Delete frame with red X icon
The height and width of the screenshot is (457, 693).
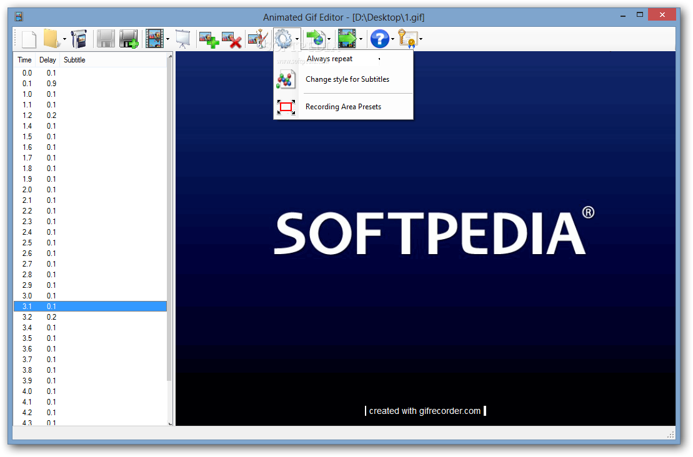(232, 39)
